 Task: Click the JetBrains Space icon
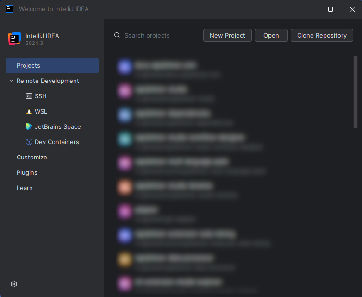(x=29, y=127)
